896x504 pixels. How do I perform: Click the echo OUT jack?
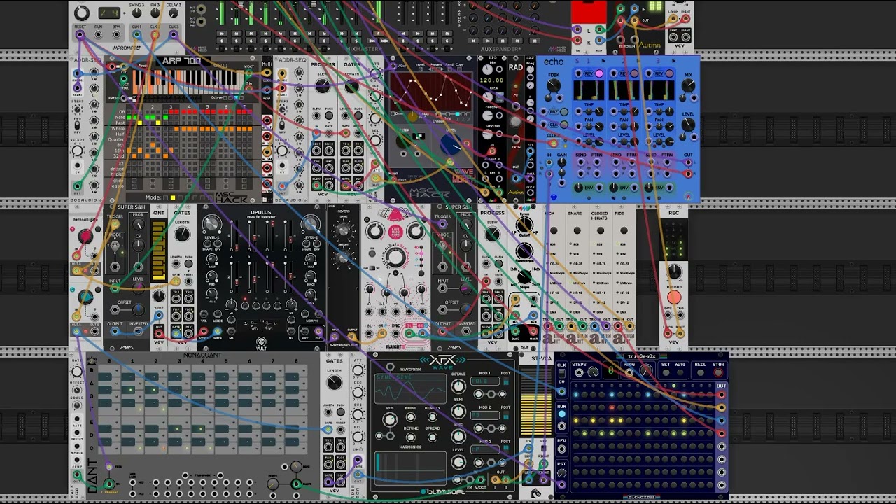click(688, 164)
